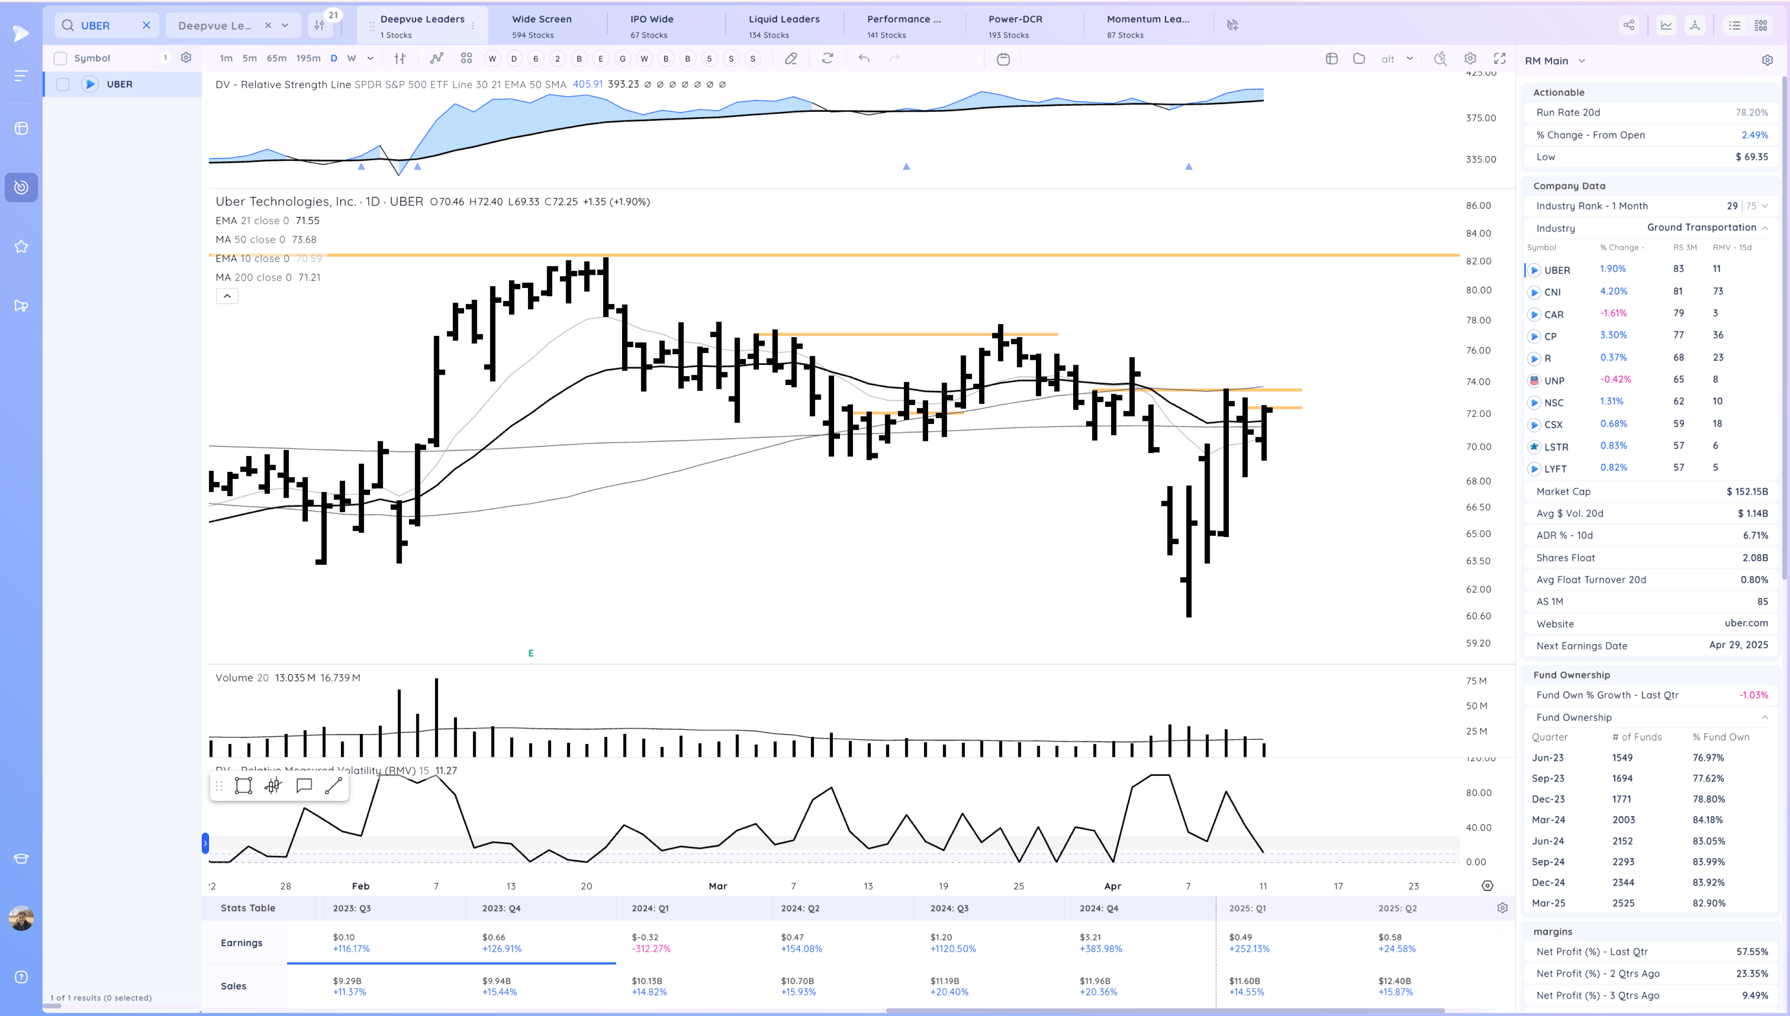Screen dimensions: 1790x1016
Task: Click the share icon in top bar
Action: point(1629,25)
